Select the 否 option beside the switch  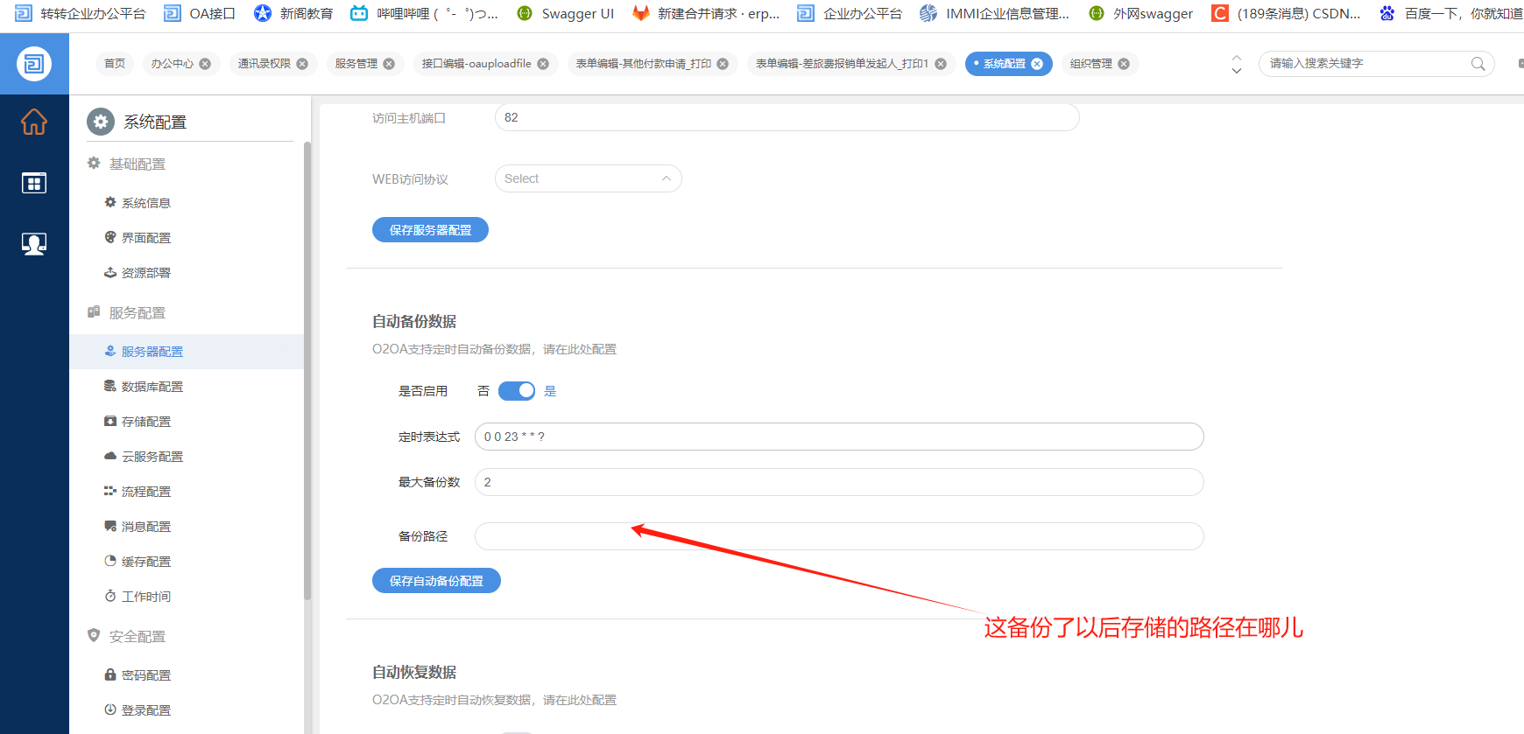pos(483,391)
